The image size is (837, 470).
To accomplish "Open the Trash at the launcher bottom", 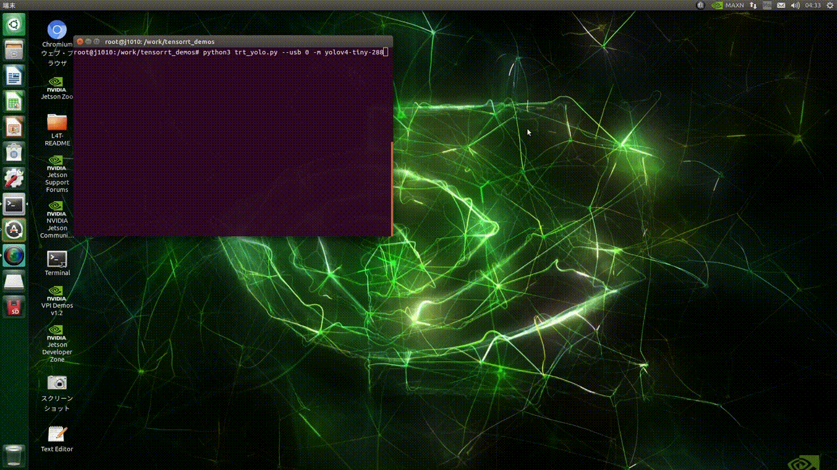I will pos(14,455).
